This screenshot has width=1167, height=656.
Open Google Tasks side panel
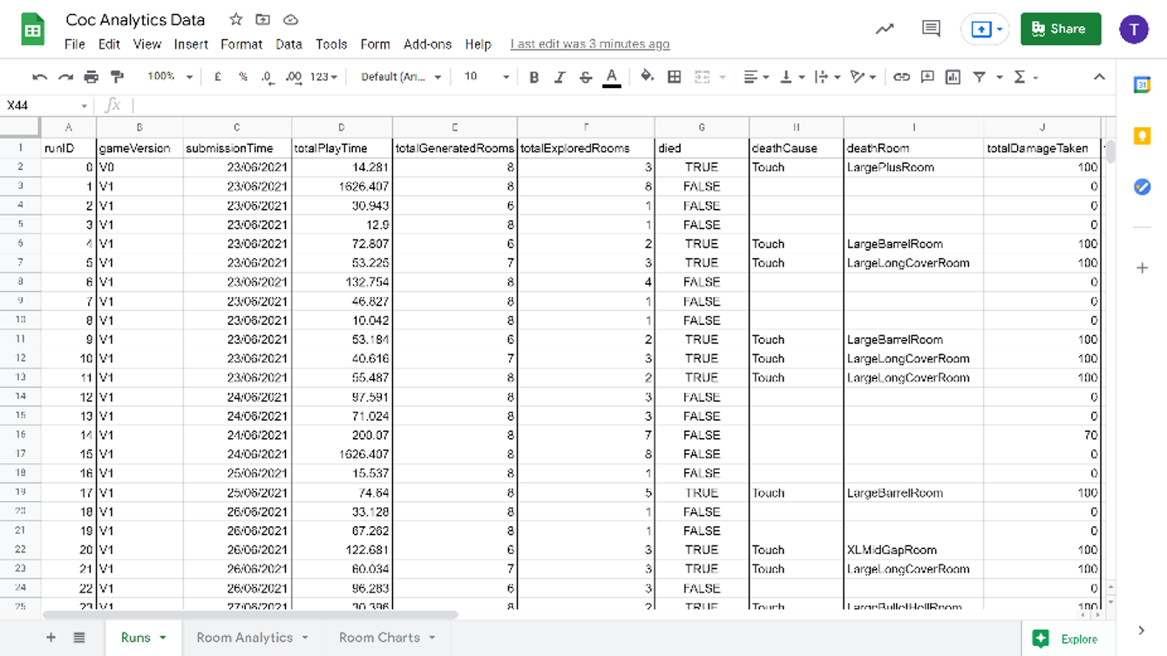coord(1142,187)
